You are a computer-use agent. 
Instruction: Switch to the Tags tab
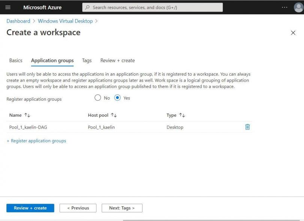click(x=87, y=61)
